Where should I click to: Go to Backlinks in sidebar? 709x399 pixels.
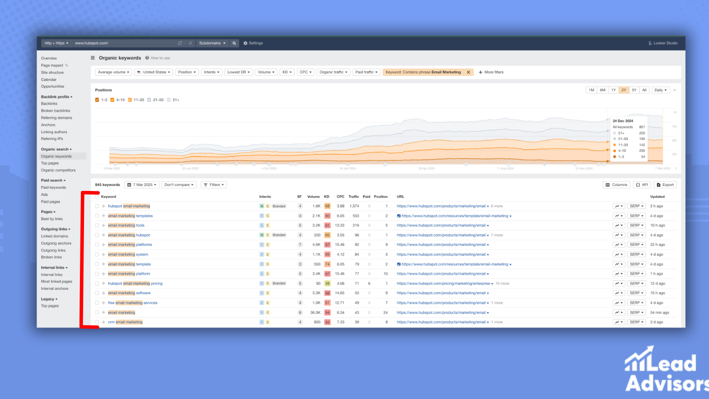pyautogui.click(x=49, y=103)
